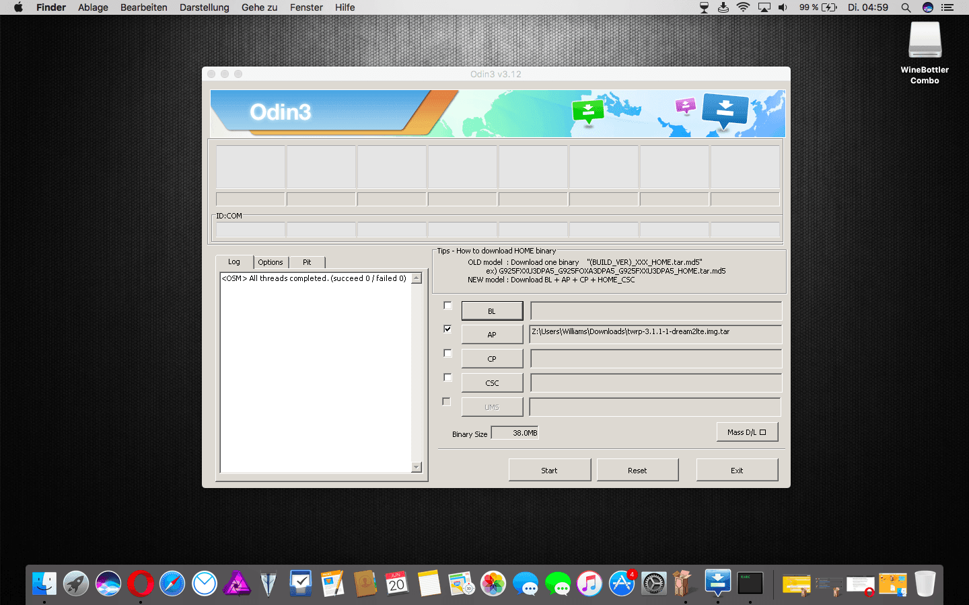Viewport: 969px width, 605px height.
Task: Click the AirPlay display menu bar icon
Action: [x=764, y=7]
